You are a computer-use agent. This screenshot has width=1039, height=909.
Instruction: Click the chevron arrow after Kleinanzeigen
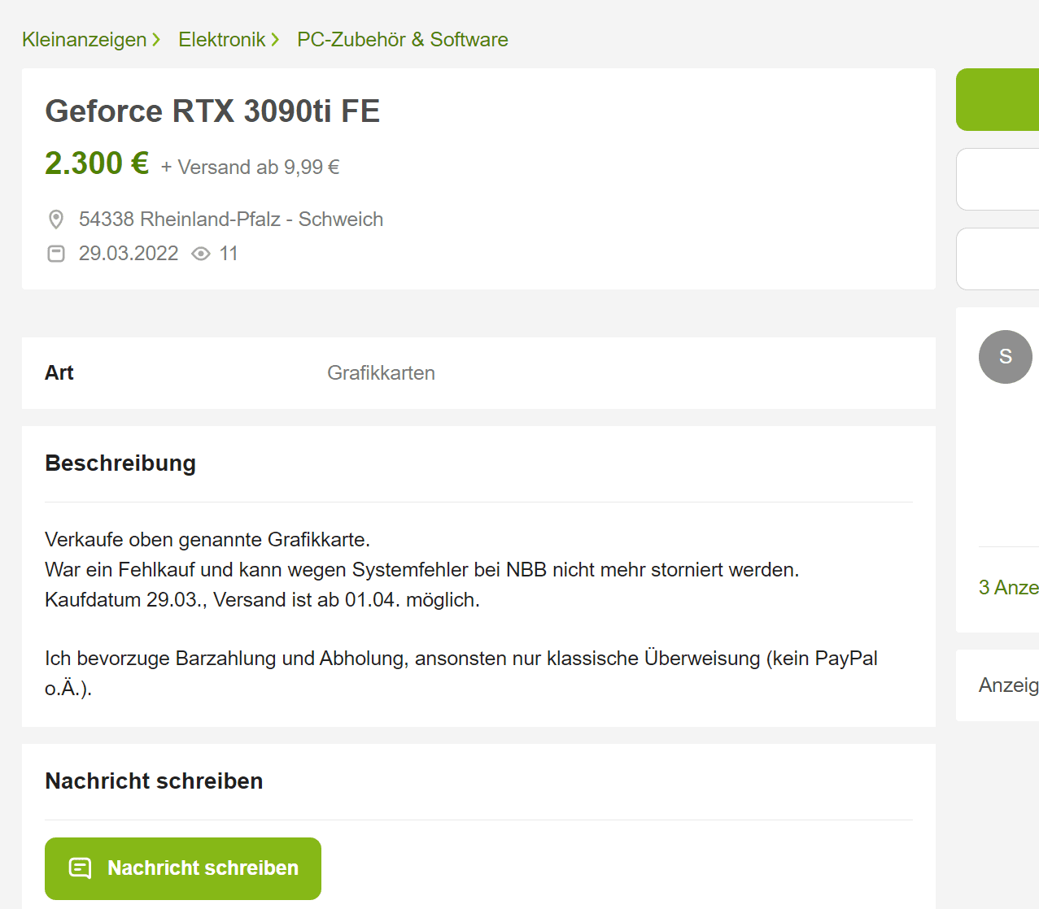(x=156, y=40)
